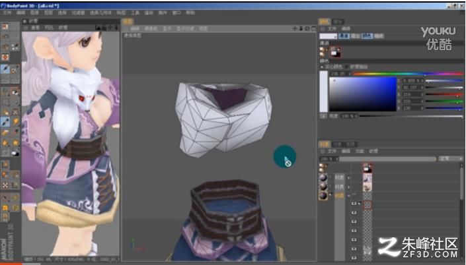Screen dimensions: 466x265
Task: Open the 工具 menu in the menu bar
Action: tap(135, 13)
